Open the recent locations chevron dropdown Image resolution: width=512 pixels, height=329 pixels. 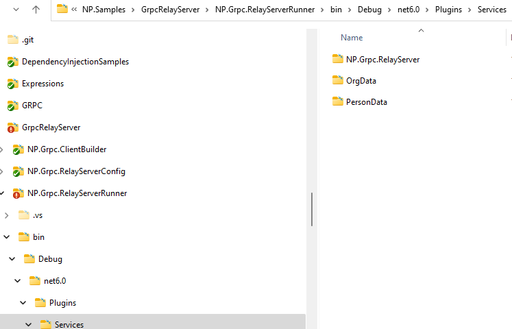pos(16,10)
